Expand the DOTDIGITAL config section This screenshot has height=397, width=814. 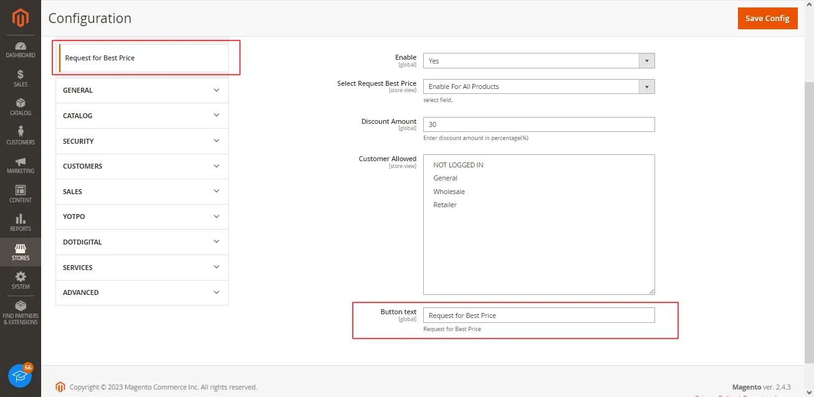coord(142,242)
